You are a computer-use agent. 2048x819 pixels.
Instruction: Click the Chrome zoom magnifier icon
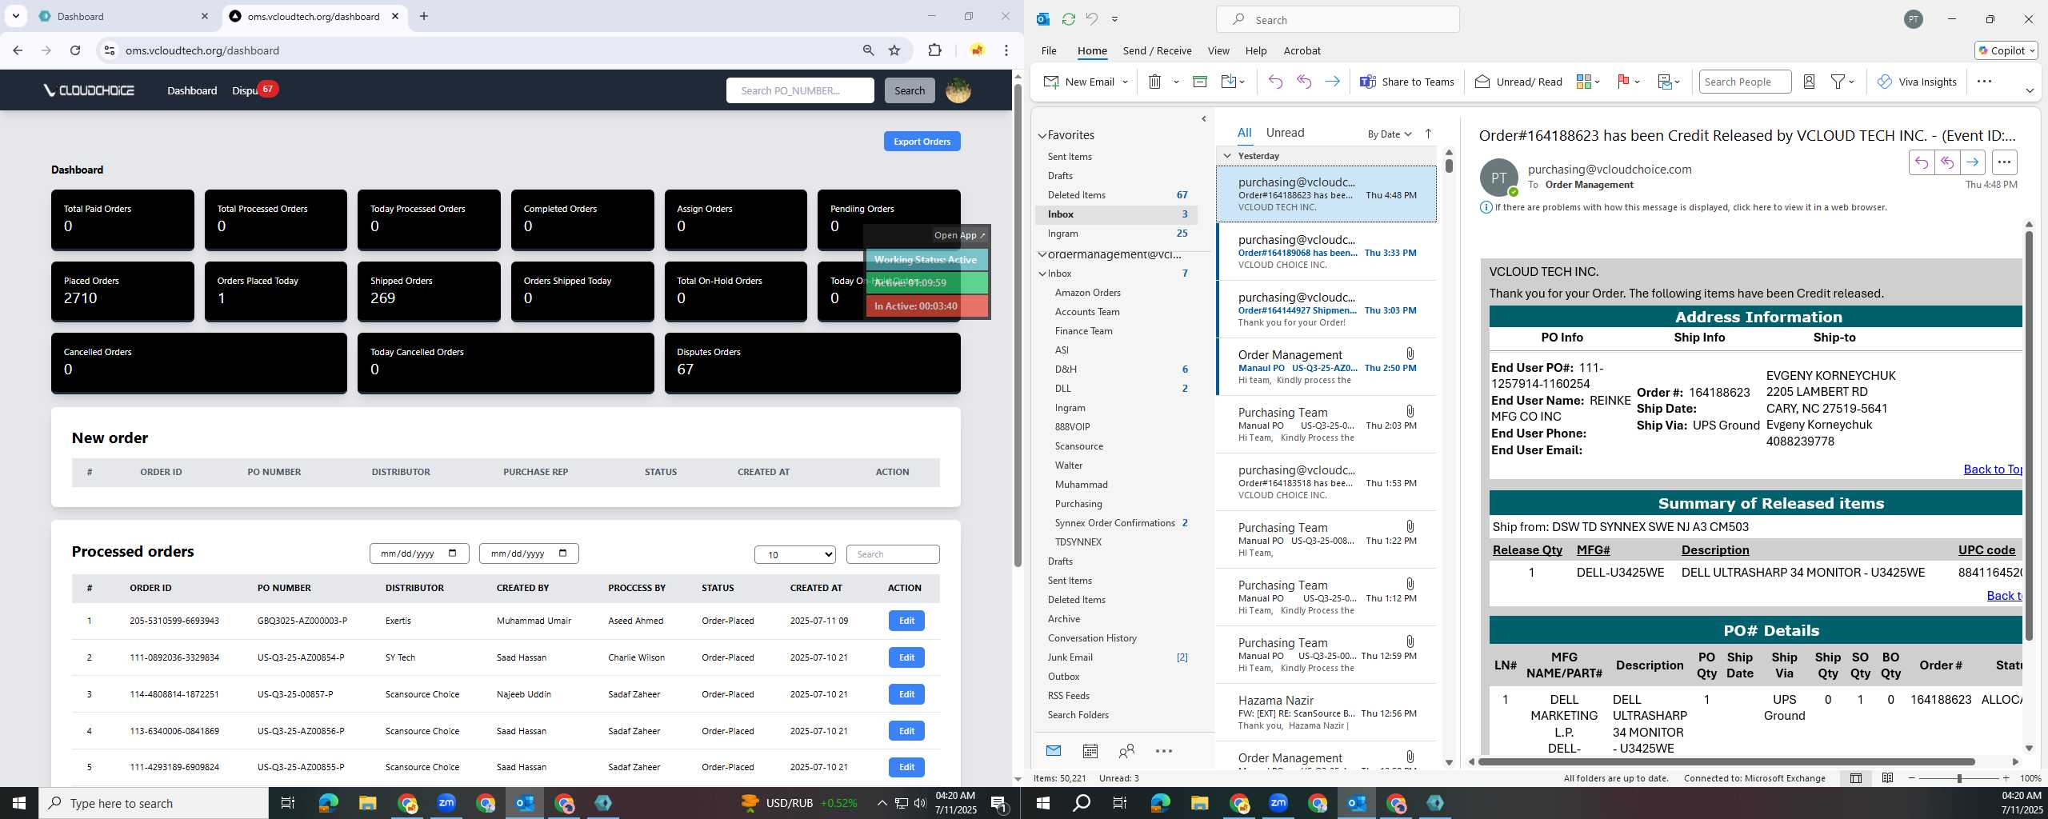click(x=868, y=50)
